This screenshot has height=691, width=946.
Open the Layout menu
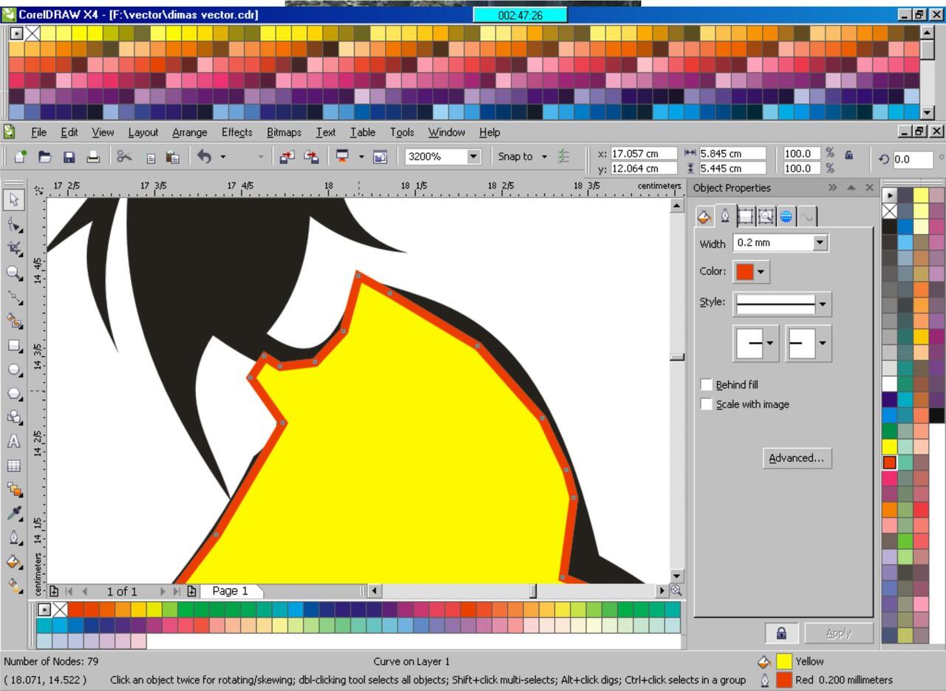143,132
